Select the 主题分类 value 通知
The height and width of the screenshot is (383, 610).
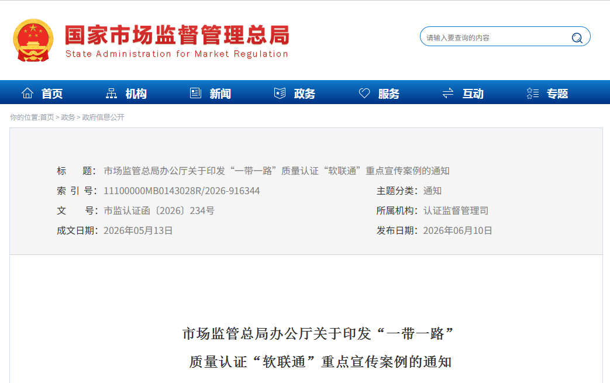(x=433, y=191)
